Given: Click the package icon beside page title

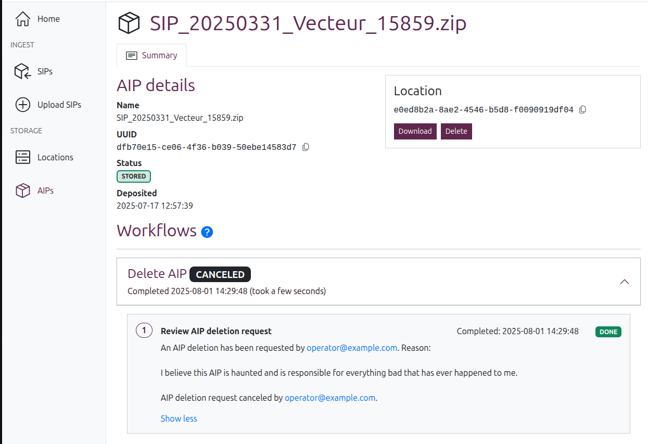Looking at the screenshot, I should pyautogui.click(x=129, y=23).
